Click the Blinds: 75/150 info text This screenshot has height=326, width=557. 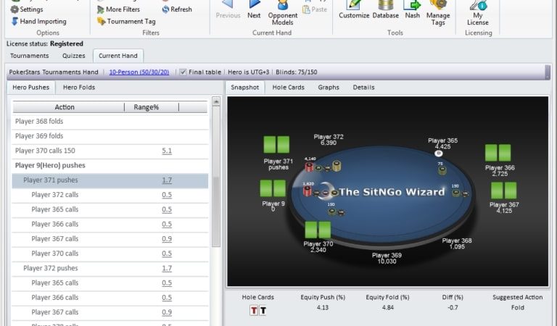(x=296, y=72)
